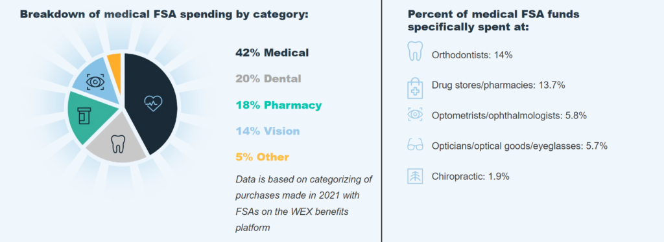Screen dimensions: 664x242
Task: Click the pill bottle icon in the green slice
Action: click(84, 116)
